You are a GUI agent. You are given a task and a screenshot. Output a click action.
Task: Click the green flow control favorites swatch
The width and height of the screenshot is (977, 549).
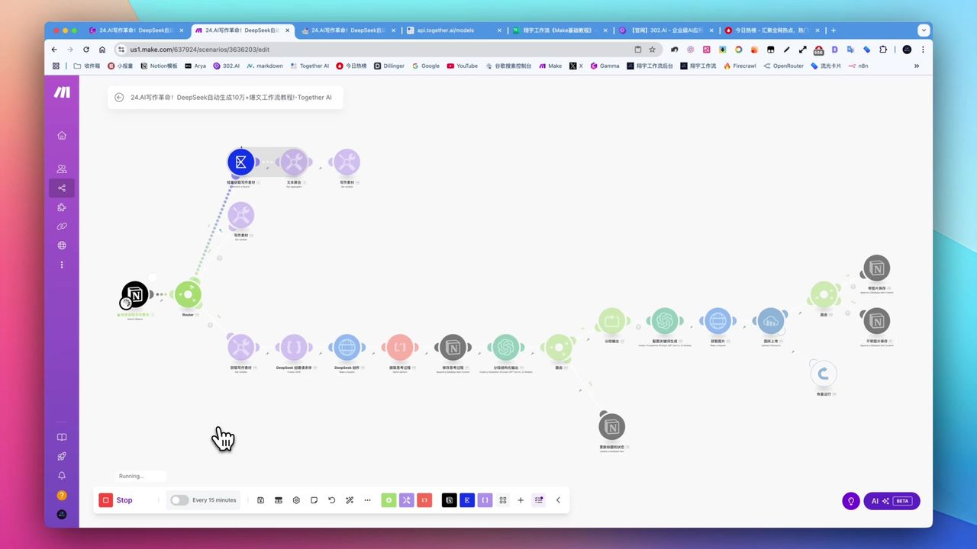(x=389, y=500)
